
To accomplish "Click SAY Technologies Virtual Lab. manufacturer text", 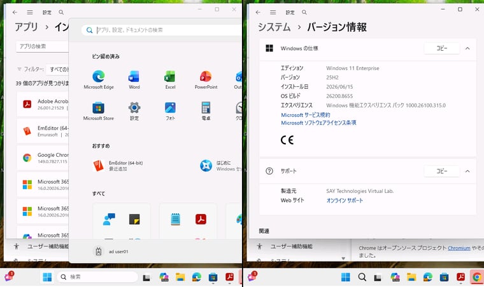I will 360,191.
